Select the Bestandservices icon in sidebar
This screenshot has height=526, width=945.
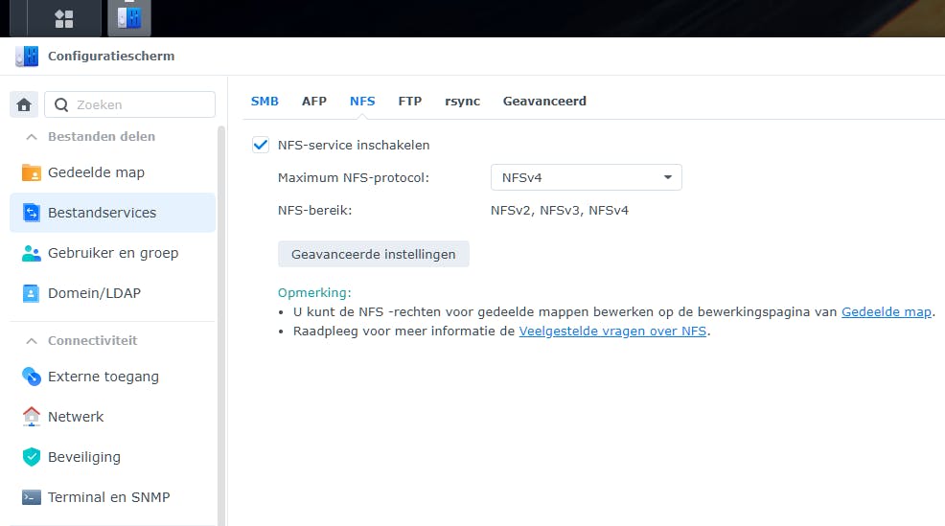[x=32, y=213]
